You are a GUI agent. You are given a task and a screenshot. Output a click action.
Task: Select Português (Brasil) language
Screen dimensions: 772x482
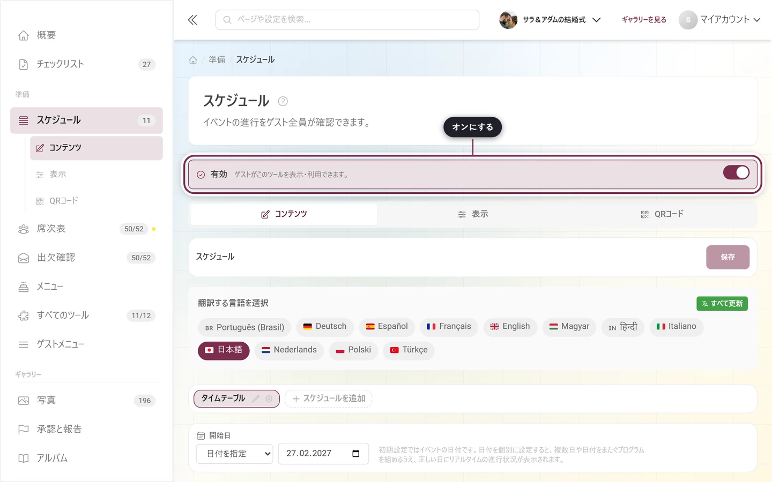(x=244, y=327)
